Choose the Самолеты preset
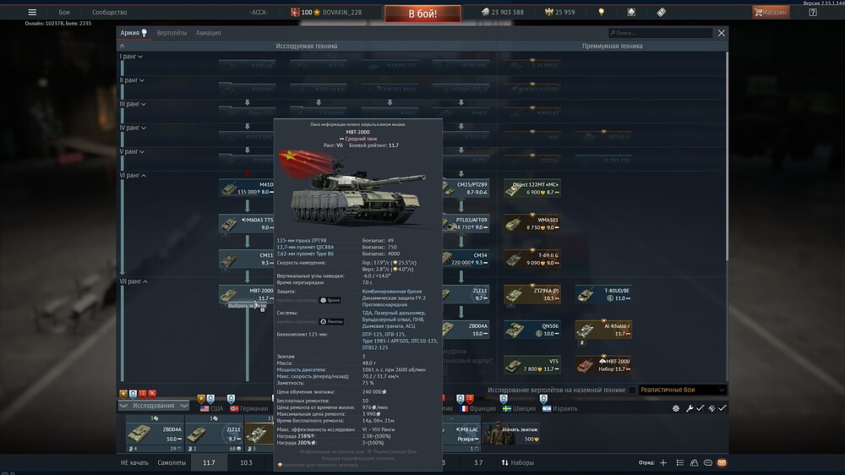Viewport: 845px width, 475px height. [172, 462]
